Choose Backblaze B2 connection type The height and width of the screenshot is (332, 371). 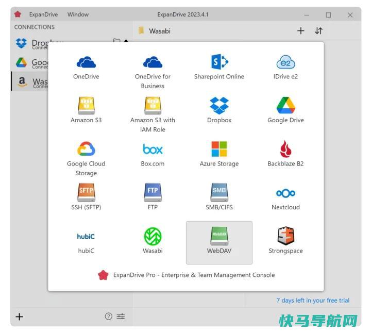pyautogui.click(x=285, y=155)
